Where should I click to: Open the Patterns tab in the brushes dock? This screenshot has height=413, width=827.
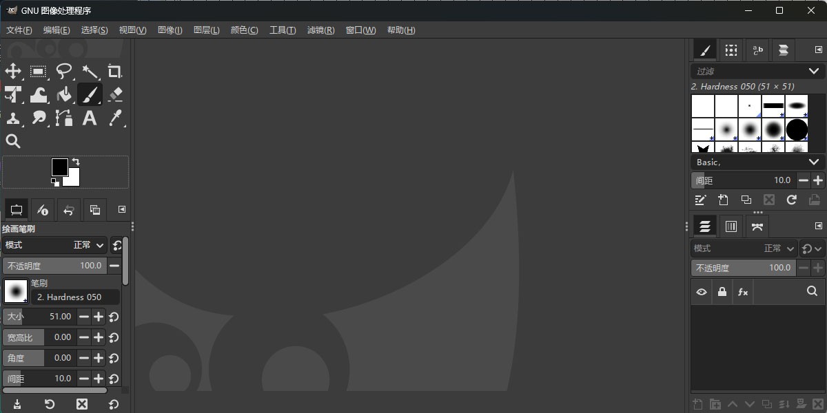click(x=731, y=50)
